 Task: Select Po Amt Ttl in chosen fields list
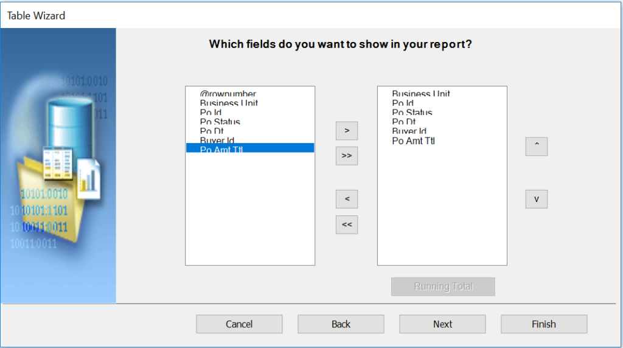413,141
